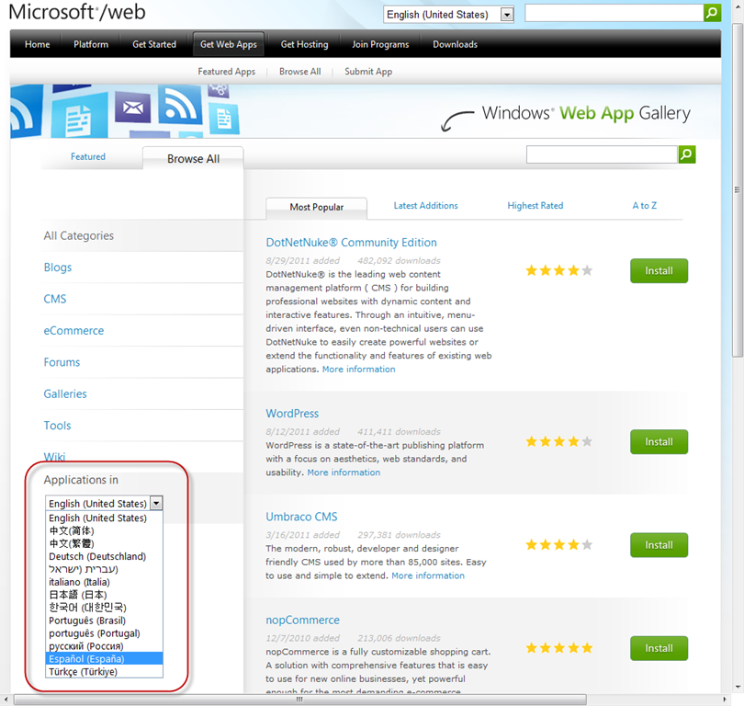Switch to Latest Additions tab

click(x=425, y=206)
